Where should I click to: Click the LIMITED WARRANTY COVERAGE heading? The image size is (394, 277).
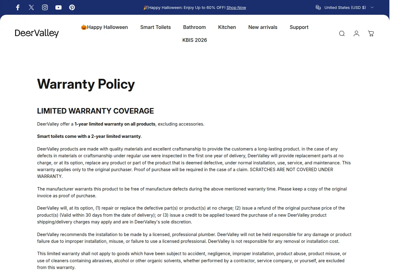(x=95, y=111)
